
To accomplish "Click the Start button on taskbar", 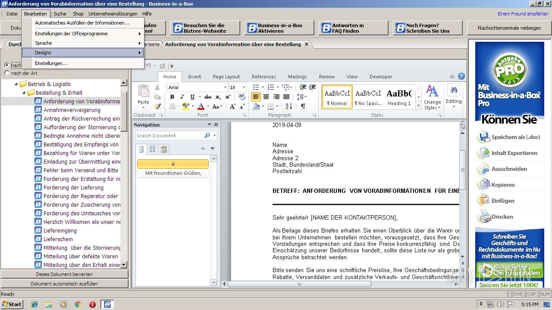I will coord(12,304).
